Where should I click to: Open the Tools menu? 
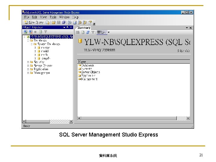coord(53,17)
